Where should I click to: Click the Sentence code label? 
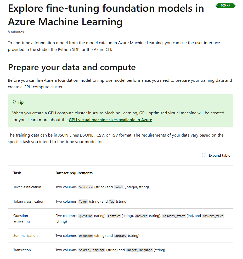[86, 187]
